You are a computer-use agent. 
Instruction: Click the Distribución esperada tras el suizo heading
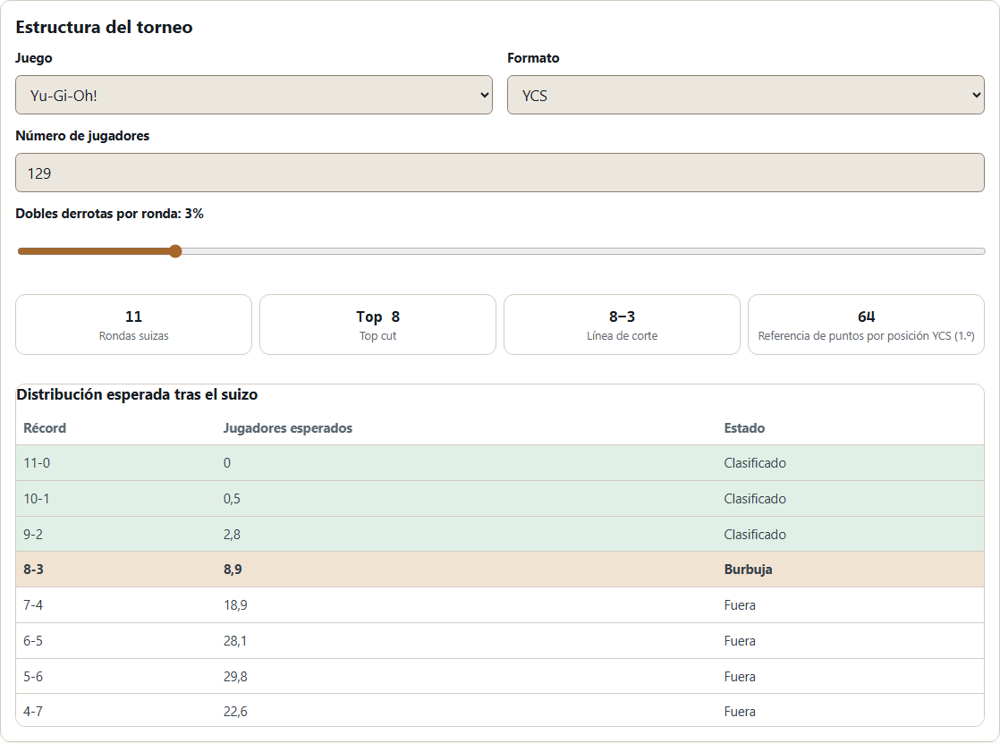(137, 394)
